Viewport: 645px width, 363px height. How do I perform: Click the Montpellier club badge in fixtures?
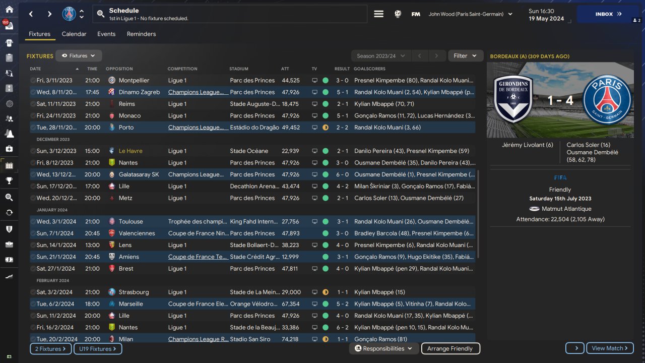tap(112, 80)
